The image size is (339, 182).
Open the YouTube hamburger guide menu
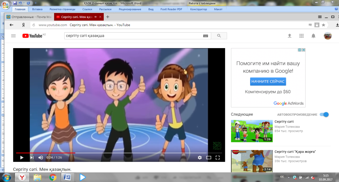(x=13, y=36)
